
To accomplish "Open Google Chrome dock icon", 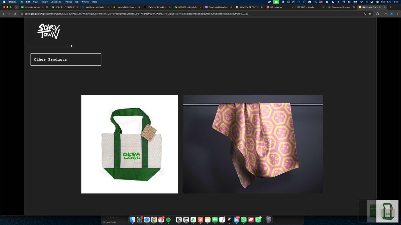I will coord(154,219).
